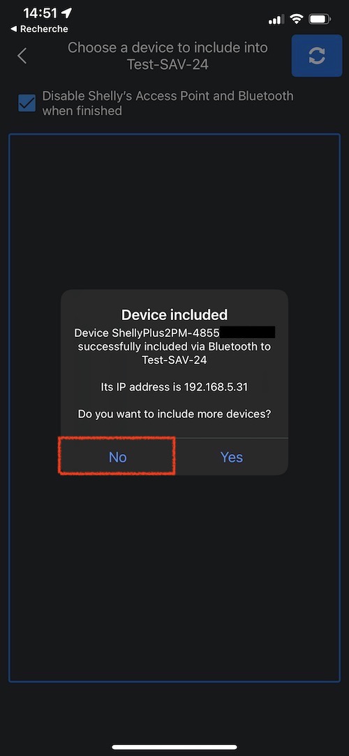Return to Recherche app via breadcrumb
Image resolution: width=349 pixels, height=756 pixels.
(x=40, y=29)
